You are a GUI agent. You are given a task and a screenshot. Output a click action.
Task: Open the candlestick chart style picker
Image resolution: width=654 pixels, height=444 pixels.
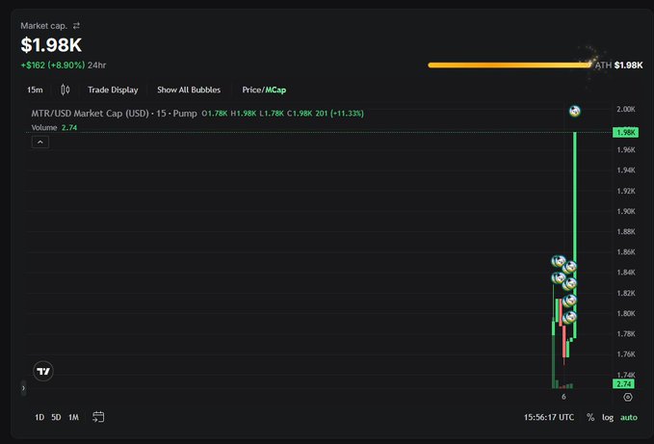coord(65,90)
